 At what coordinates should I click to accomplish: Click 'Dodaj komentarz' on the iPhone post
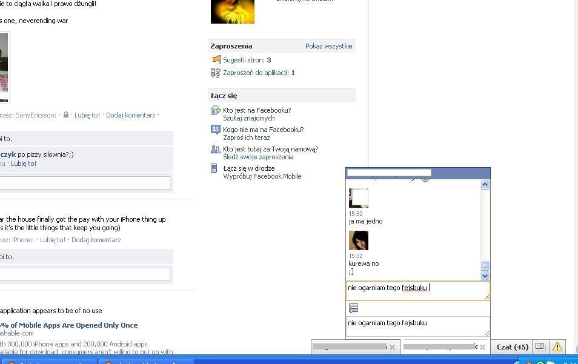[96, 240]
